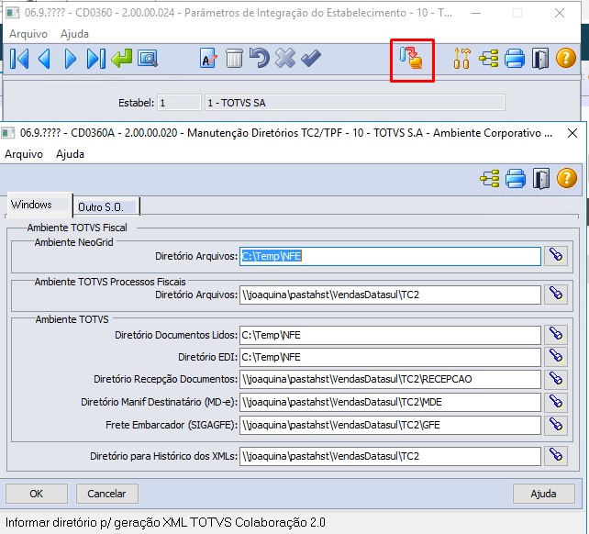Image resolution: width=589 pixels, height=534 pixels.
Task: Click the Ajuda button at bottom
Action: click(543, 494)
